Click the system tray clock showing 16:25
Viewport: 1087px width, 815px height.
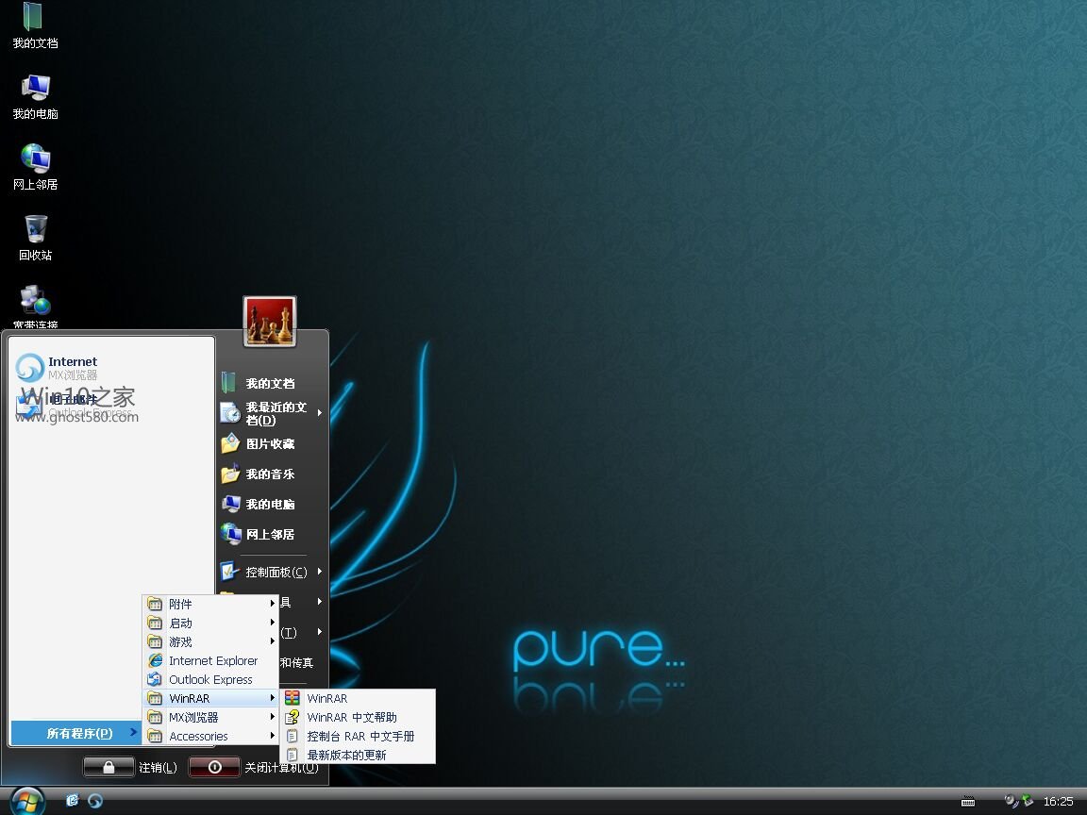pyautogui.click(x=1058, y=802)
